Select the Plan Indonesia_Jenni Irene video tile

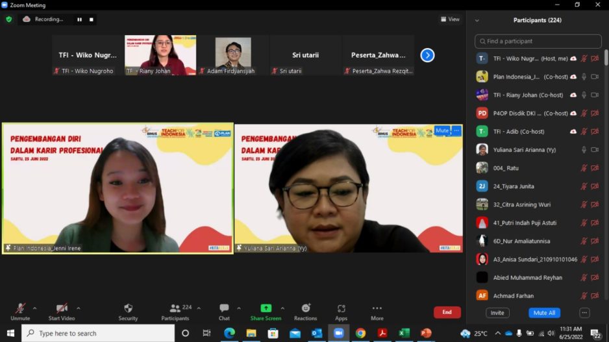pyautogui.click(x=118, y=188)
